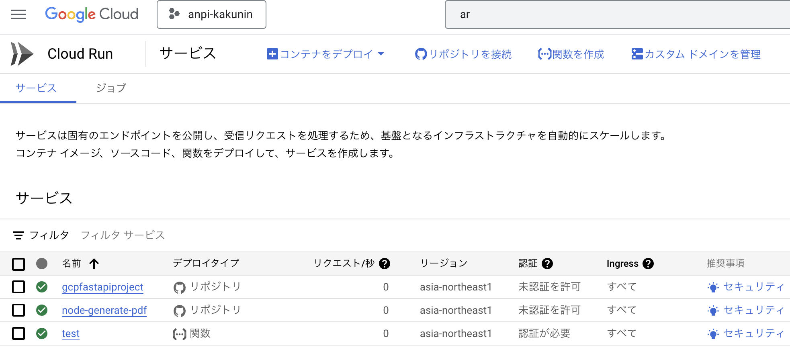The width and height of the screenshot is (790, 364).
Task: Click the Cloud Run title text
Action: 80,54
